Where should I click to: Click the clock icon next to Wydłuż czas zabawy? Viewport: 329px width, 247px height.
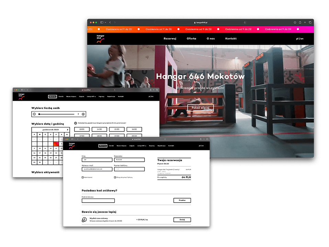click(84, 220)
